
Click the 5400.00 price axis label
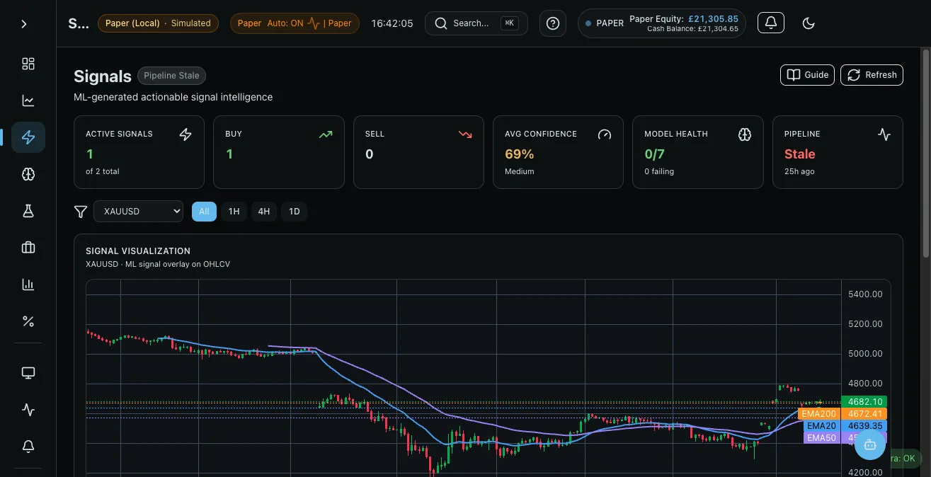[x=865, y=294]
